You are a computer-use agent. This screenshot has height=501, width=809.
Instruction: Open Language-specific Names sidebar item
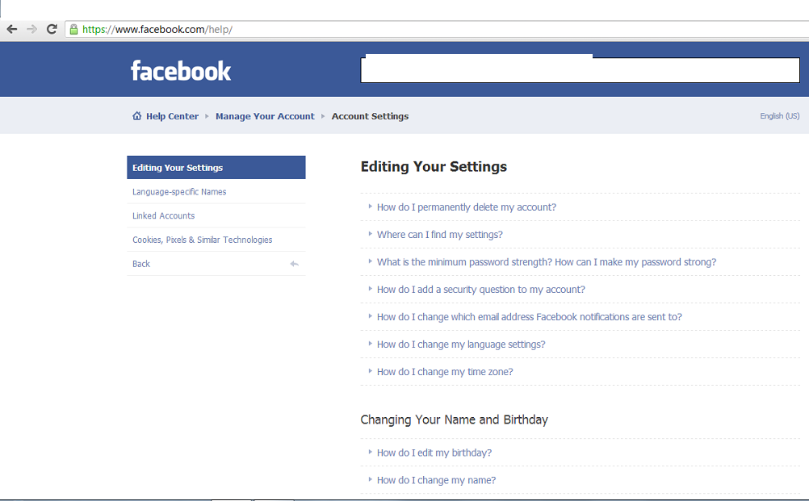[216, 192]
